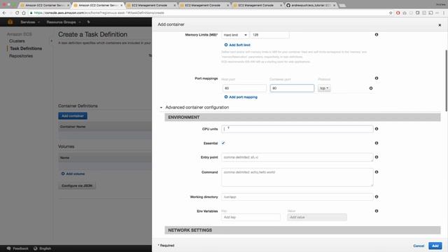Screen dimensions: 448x252
Task: Collapse Advanced container configuration section
Action: (x=161, y=108)
